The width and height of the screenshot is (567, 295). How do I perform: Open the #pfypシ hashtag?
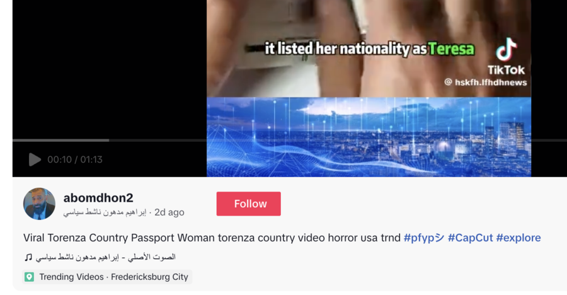(x=424, y=238)
